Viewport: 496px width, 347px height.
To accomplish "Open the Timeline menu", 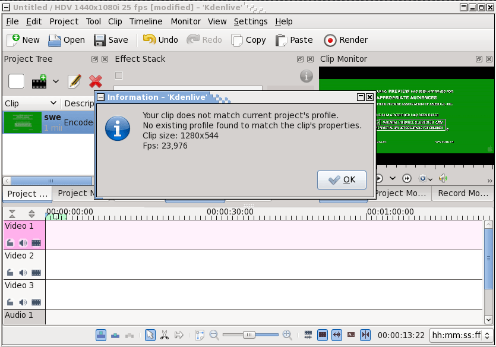I will point(146,21).
